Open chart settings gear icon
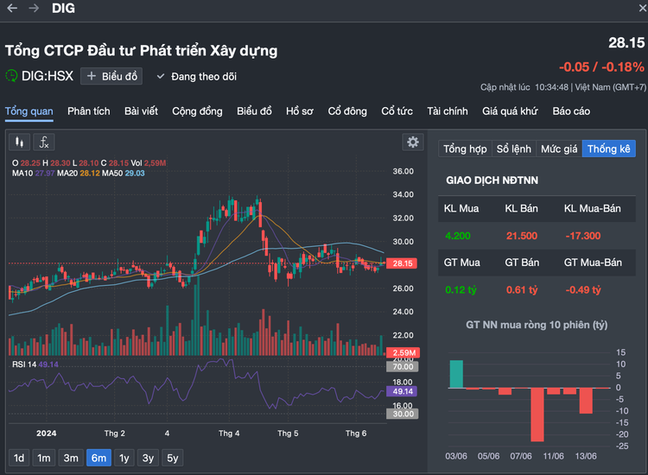Viewport: 648px width, 475px height. point(413,142)
